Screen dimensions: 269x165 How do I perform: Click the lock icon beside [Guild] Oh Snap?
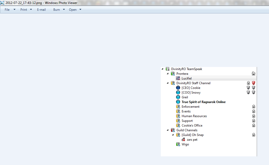click(253, 135)
